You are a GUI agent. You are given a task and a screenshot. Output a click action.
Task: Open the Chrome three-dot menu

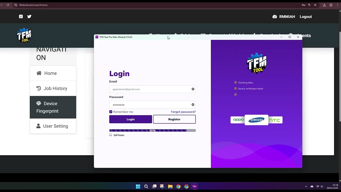pyautogui.click(x=338, y=5)
